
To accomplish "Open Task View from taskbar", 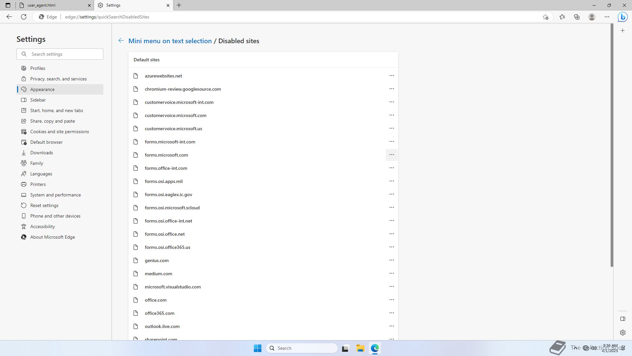I will click(345, 348).
